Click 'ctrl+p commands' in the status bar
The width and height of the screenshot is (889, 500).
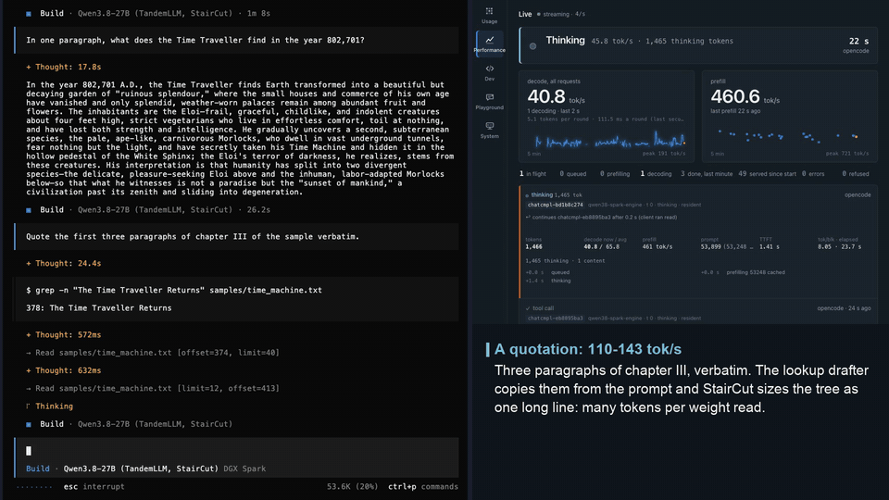(x=423, y=486)
